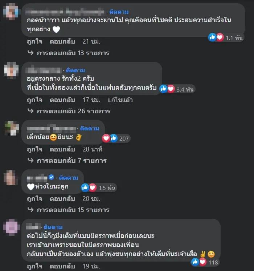The image size is (254, 271).
Task: Open edit history via แก้ไขแล้ว
Action: 120,100
